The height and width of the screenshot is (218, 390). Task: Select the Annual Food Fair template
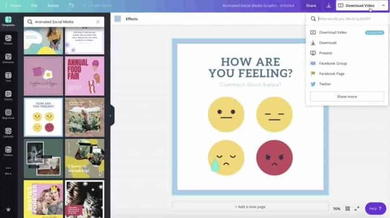(84, 76)
